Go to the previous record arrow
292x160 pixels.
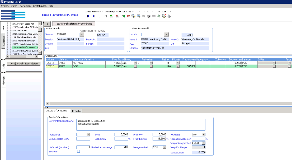coord(94,16)
